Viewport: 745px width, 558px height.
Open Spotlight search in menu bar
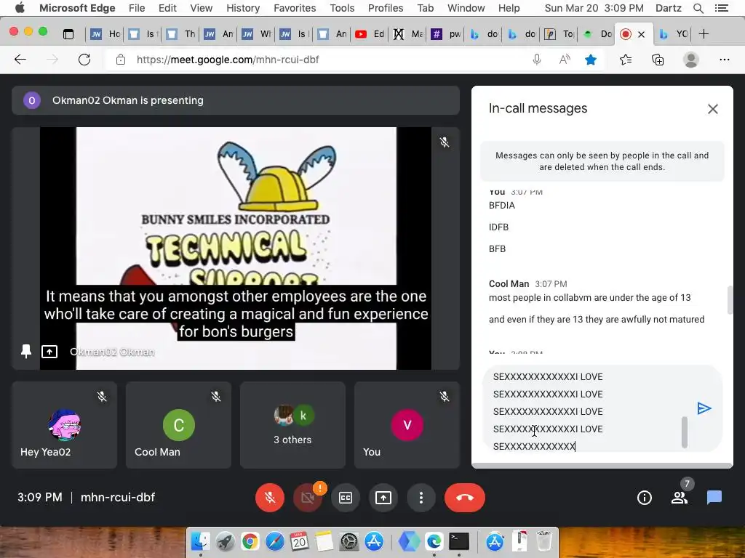point(698,8)
